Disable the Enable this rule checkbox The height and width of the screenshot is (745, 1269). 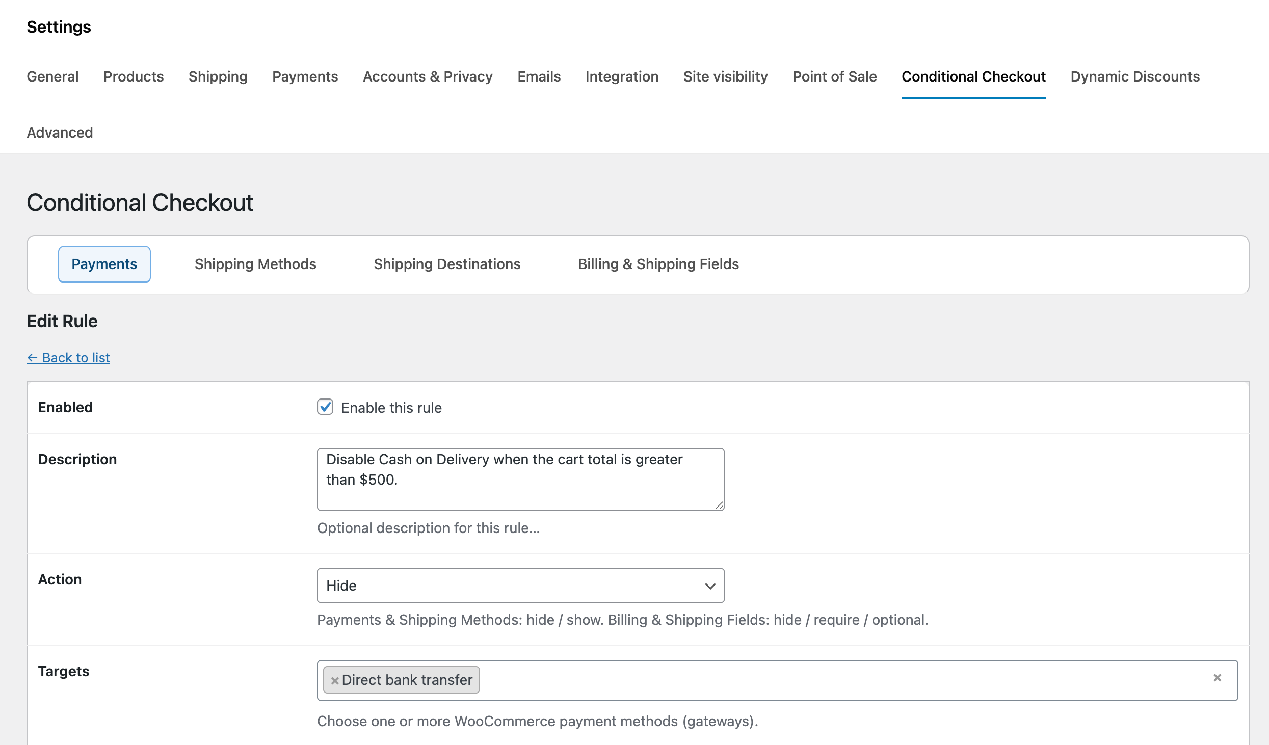pos(325,407)
